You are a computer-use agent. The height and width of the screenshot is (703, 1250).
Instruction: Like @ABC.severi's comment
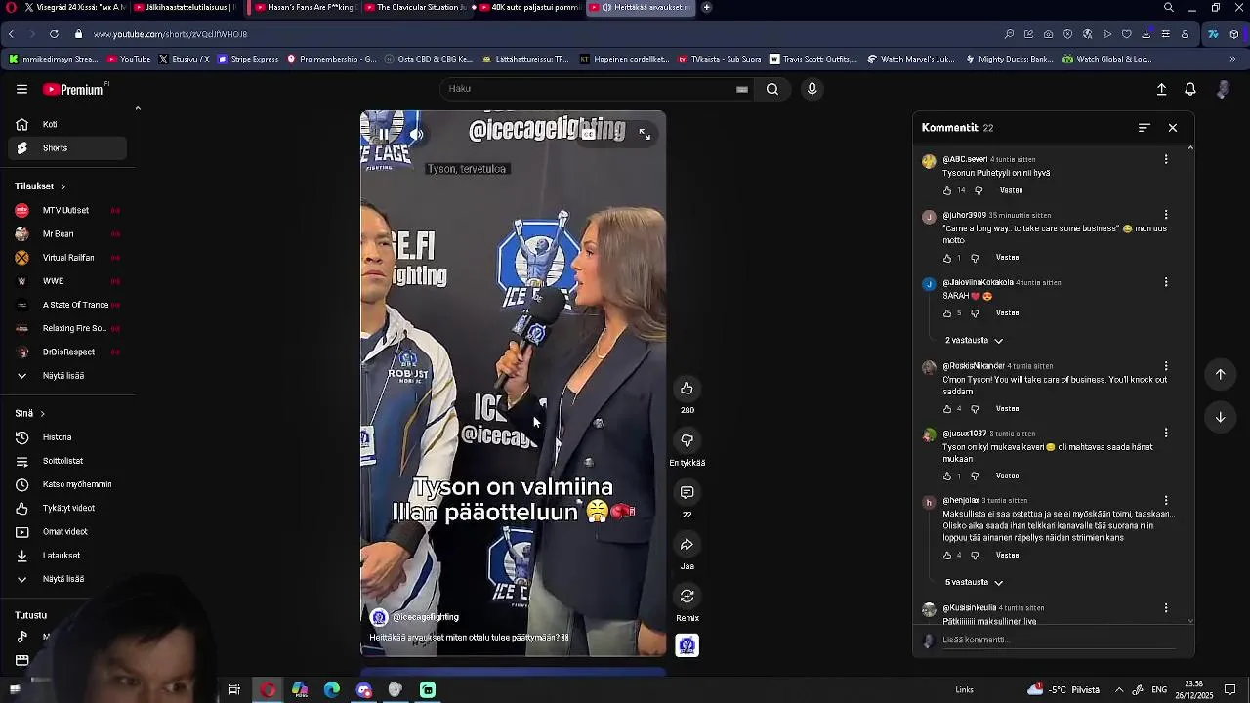click(x=947, y=190)
